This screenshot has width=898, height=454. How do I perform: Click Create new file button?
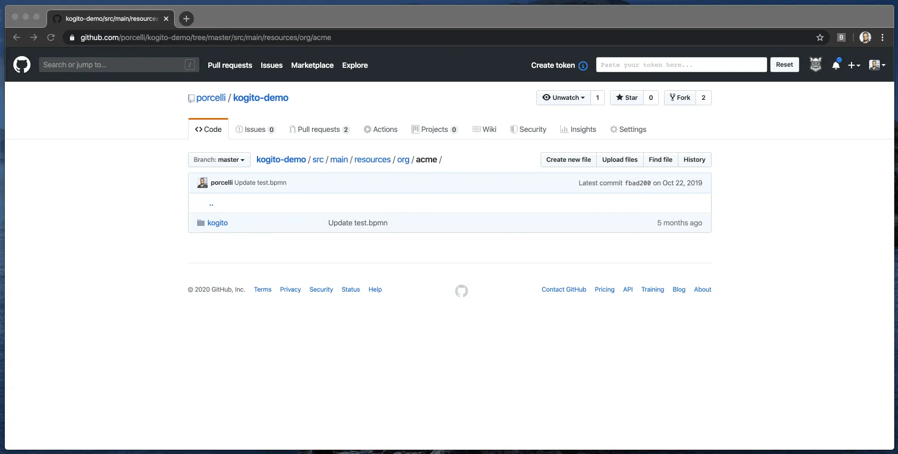tap(568, 160)
